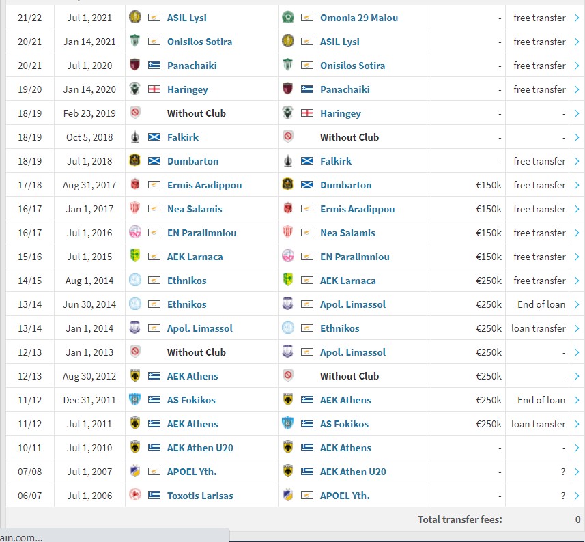Click Without Club icon in Feb 23, 2019 row
The width and height of the screenshot is (585, 542).
(135, 113)
